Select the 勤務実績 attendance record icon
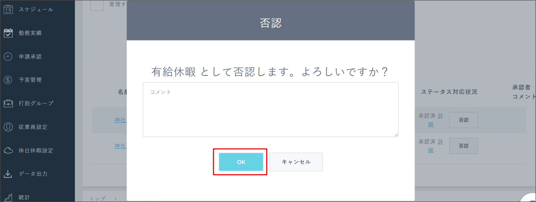 coord(9,33)
